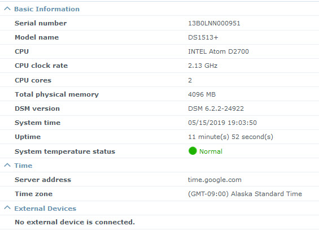Click the Basic Information section header
The image size is (319, 230).
click(x=47, y=9)
